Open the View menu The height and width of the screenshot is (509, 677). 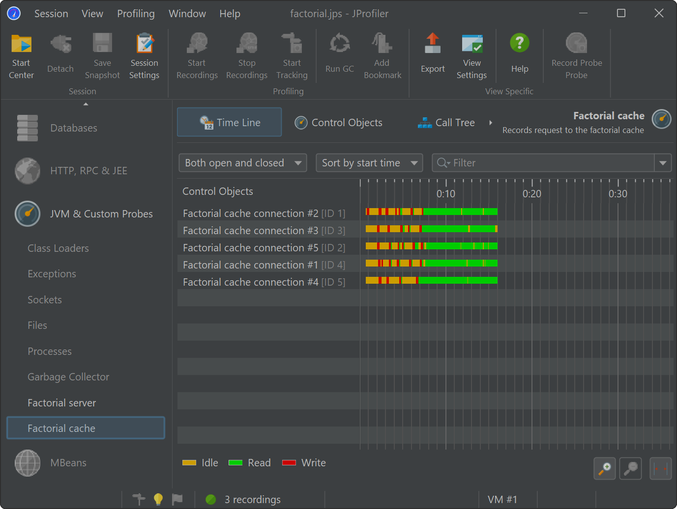pyautogui.click(x=92, y=14)
